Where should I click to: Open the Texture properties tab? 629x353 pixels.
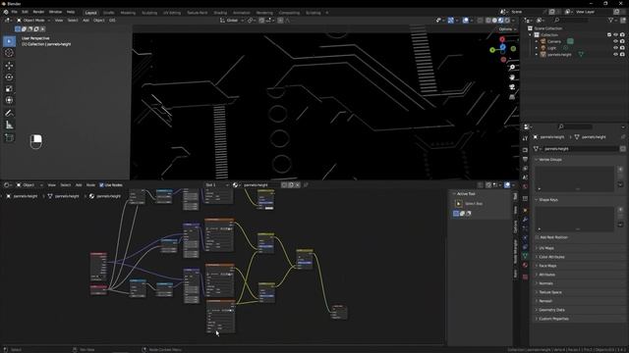(x=525, y=277)
